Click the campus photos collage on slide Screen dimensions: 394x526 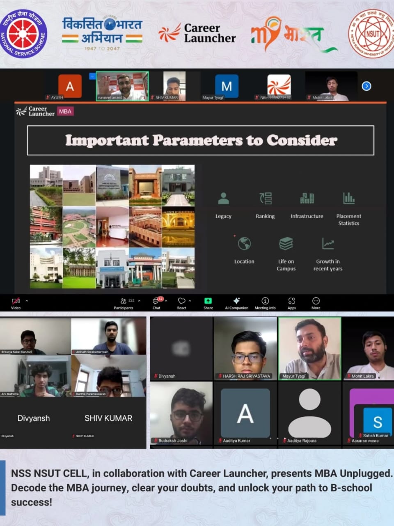point(112,226)
